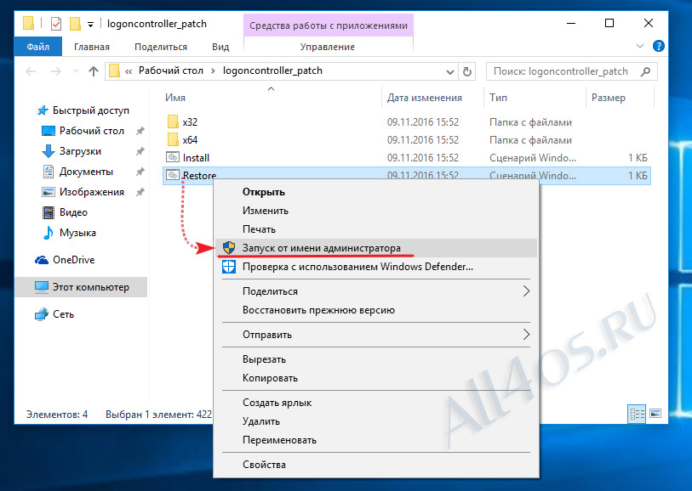Sort by the Имя column header
This screenshot has height=491, width=692.
(x=175, y=98)
